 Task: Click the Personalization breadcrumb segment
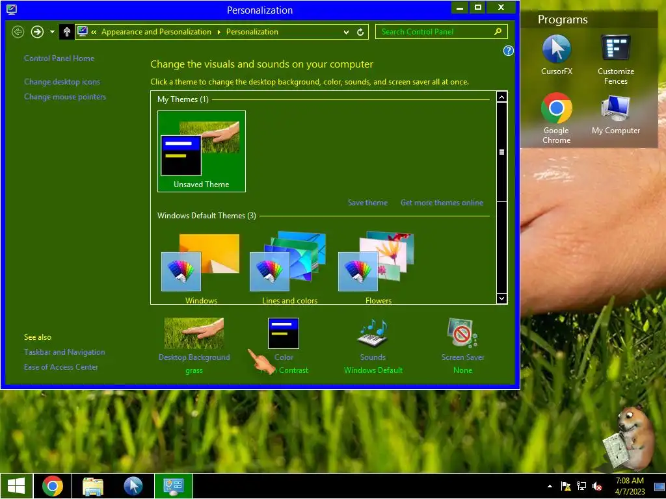252,32
